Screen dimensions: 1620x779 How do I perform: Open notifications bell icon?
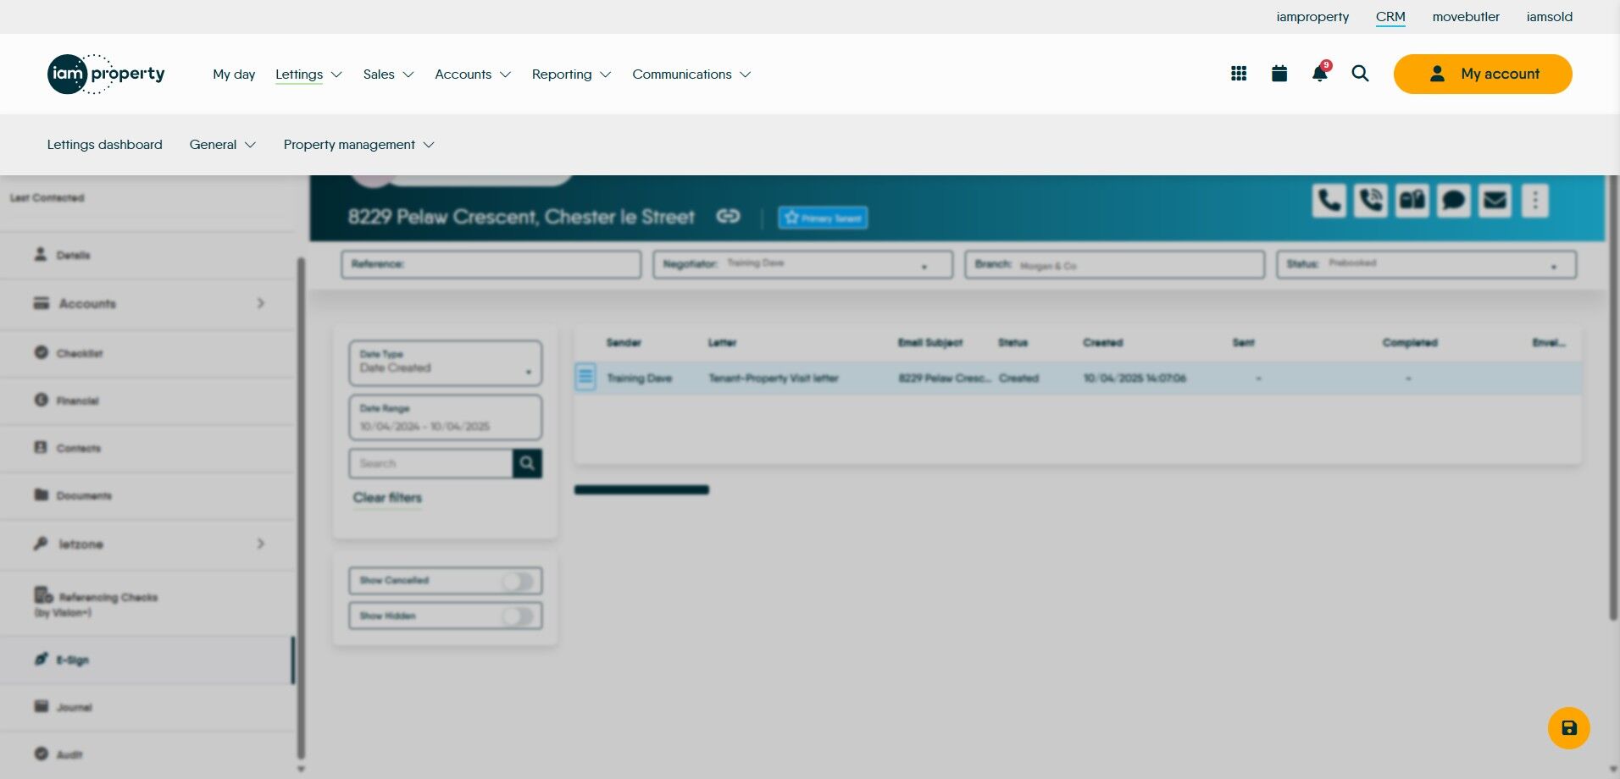1320,73
